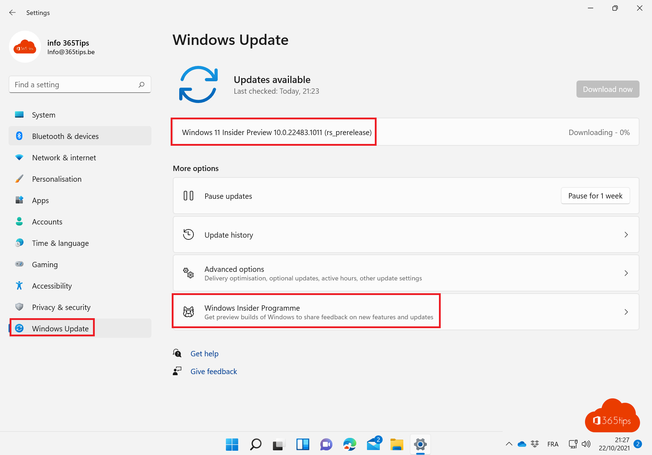Open System settings category
Image resolution: width=652 pixels, height=455 pixels.
click(80, 115)
